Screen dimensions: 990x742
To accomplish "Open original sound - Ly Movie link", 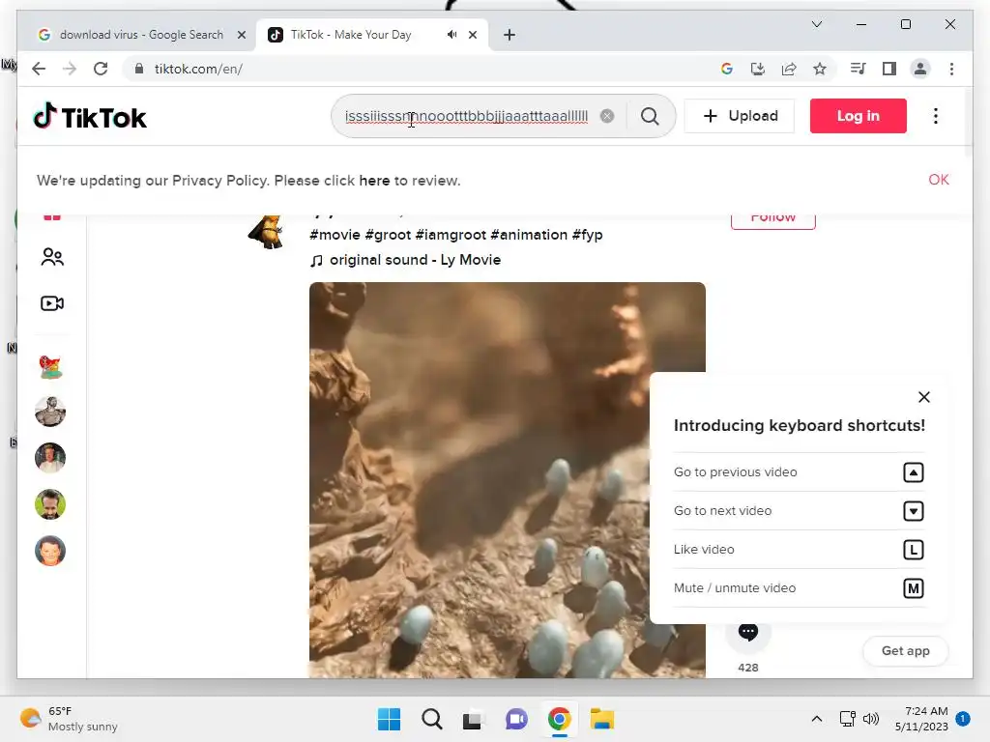I will [x=405, y=260].
